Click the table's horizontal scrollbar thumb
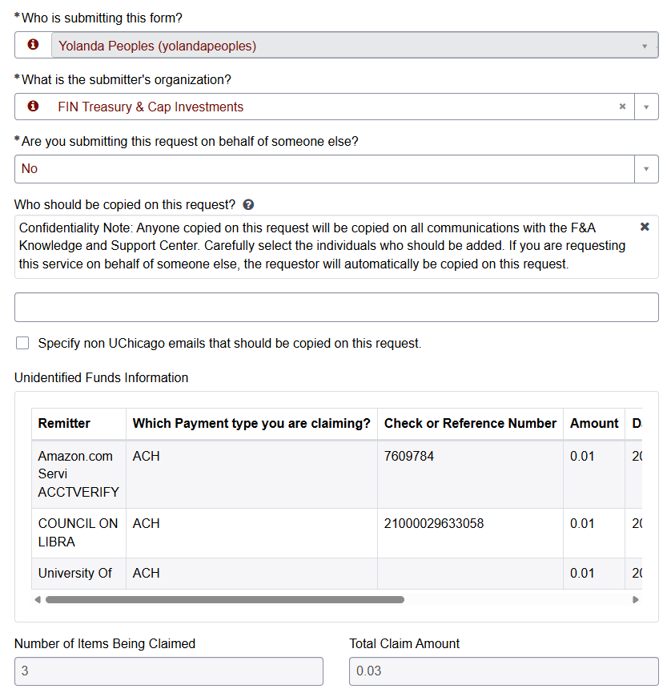The image size is (671, 693). click(x=224, y=599)
